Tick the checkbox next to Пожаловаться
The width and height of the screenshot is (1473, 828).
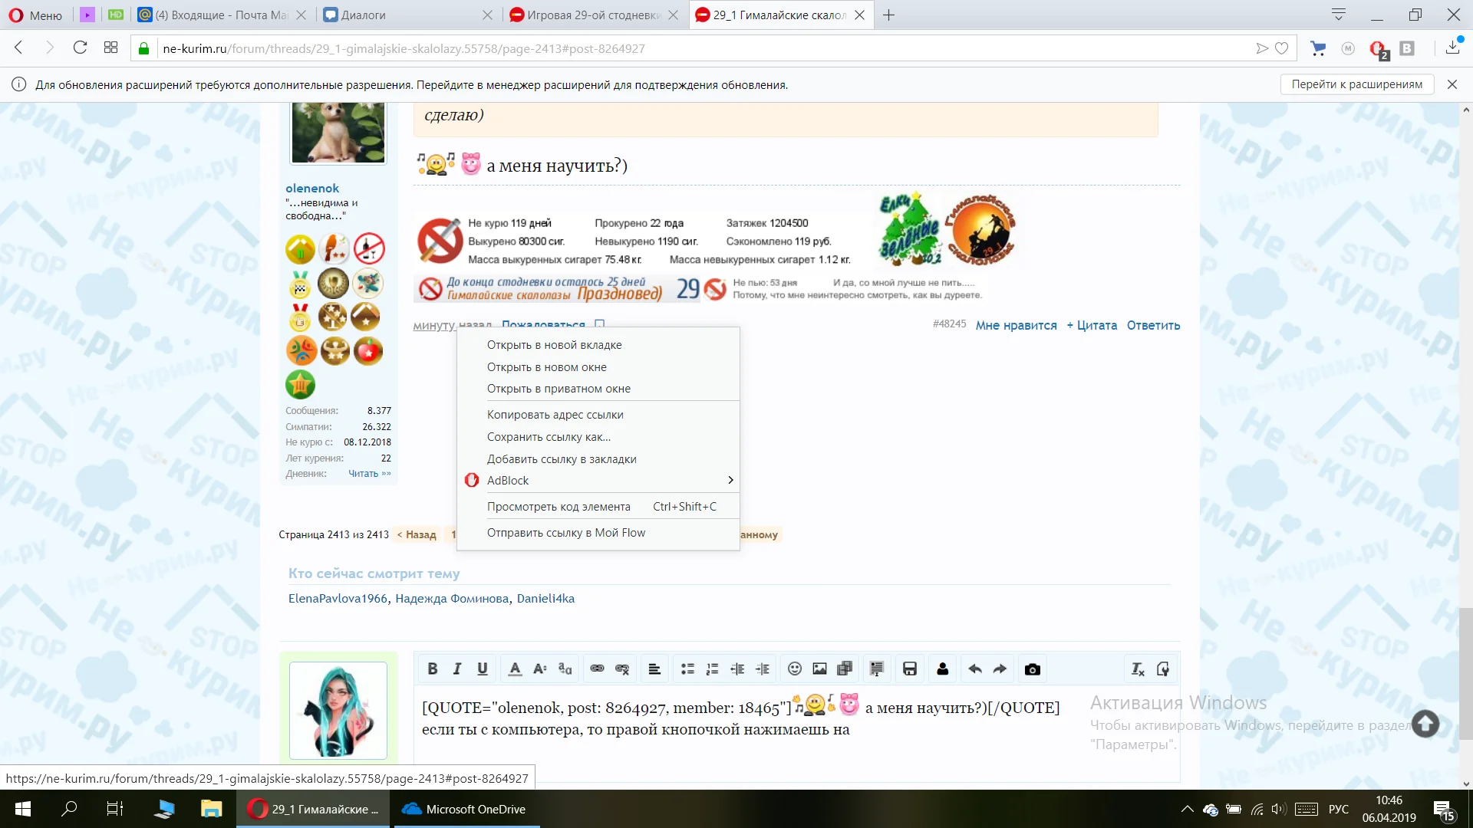(600, 324)
